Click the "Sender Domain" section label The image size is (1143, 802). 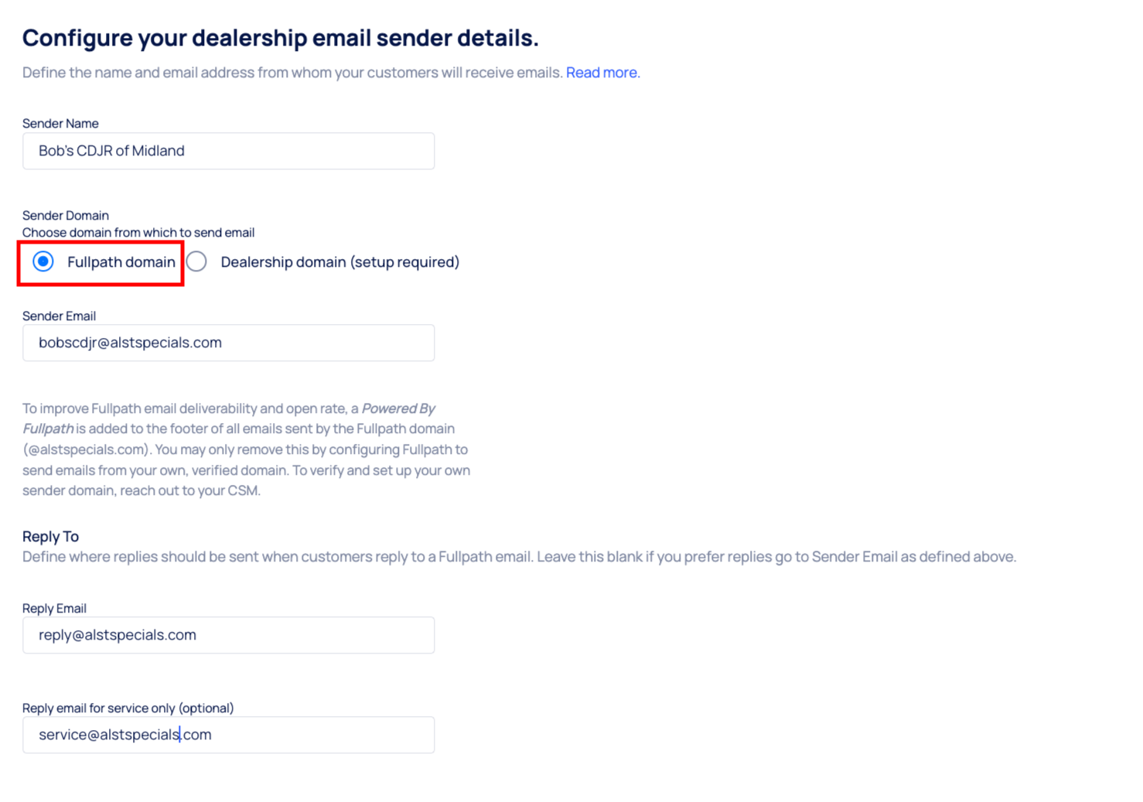click(66, 216)
